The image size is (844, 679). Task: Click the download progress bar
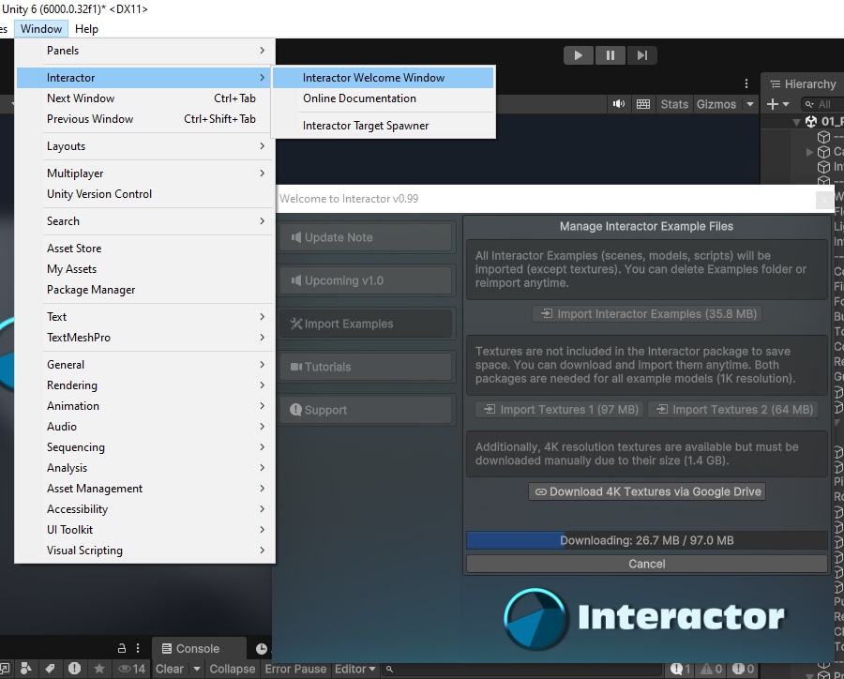647,540
